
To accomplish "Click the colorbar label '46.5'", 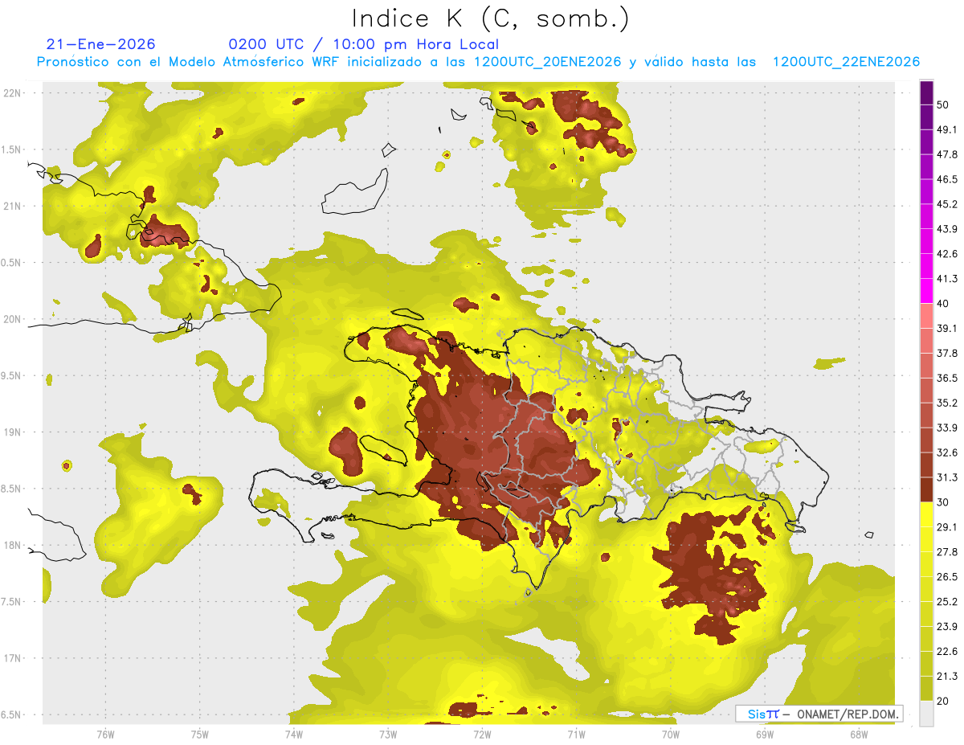I will [947, 179].
